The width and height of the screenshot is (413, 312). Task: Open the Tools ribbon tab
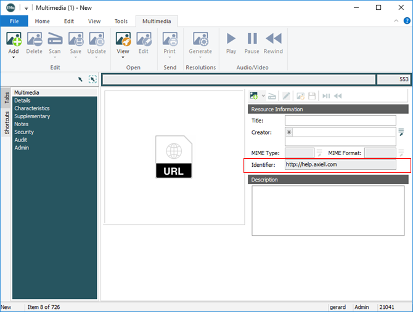(x=121, y=21)
